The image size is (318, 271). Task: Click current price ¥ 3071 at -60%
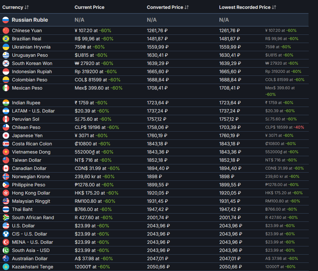pyautogui.click(x=91, y=135)
